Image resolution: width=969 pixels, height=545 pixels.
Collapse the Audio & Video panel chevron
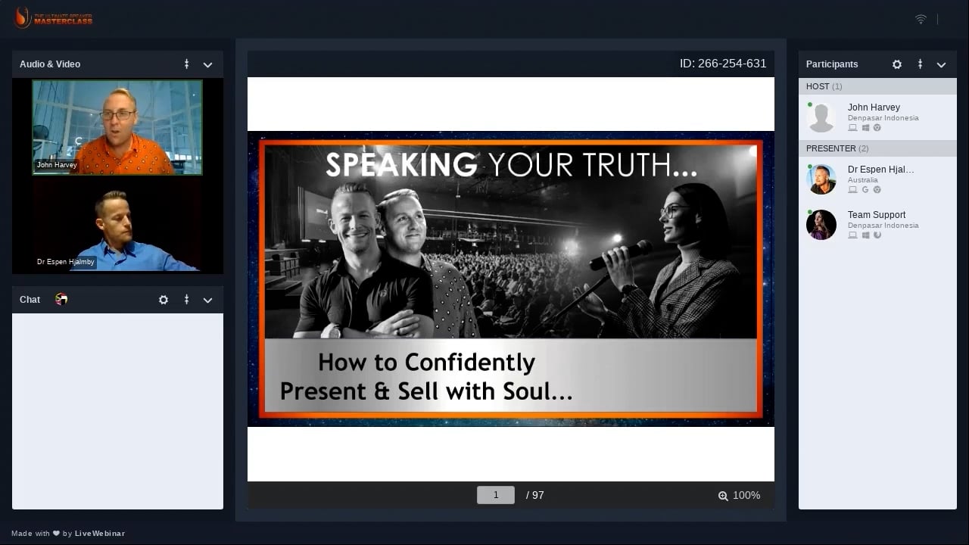[x=207, y=65]
